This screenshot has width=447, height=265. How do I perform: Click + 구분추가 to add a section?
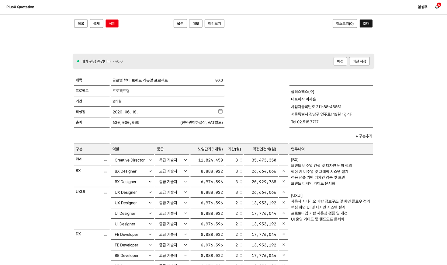pyautogui.click(x=364, y=136)
